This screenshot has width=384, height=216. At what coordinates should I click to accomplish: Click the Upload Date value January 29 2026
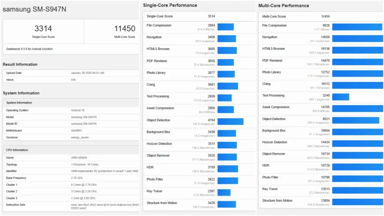pyautogui.click(x=87, y=73)
